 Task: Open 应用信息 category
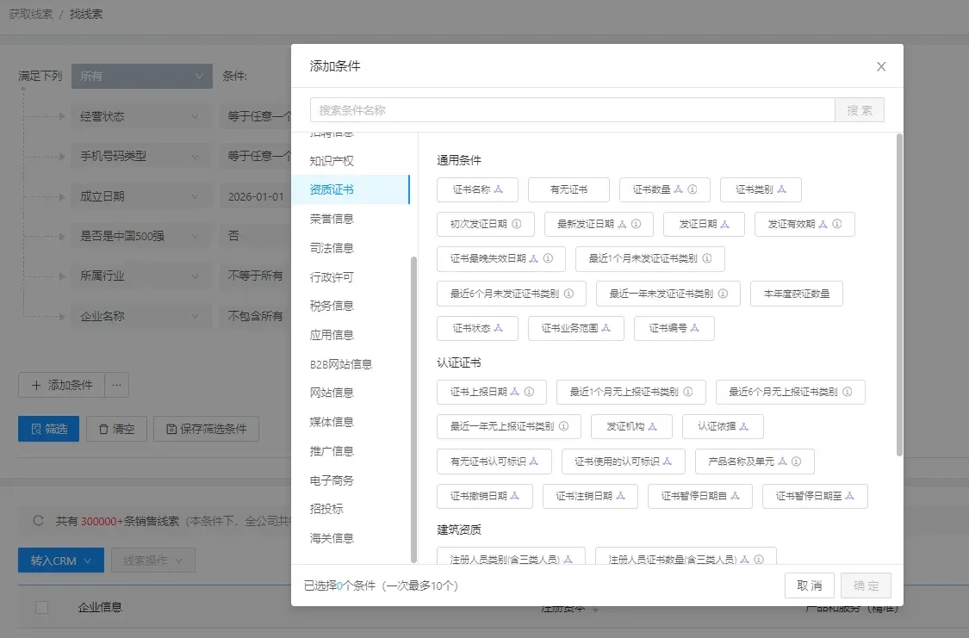click(x=332, y=335)
